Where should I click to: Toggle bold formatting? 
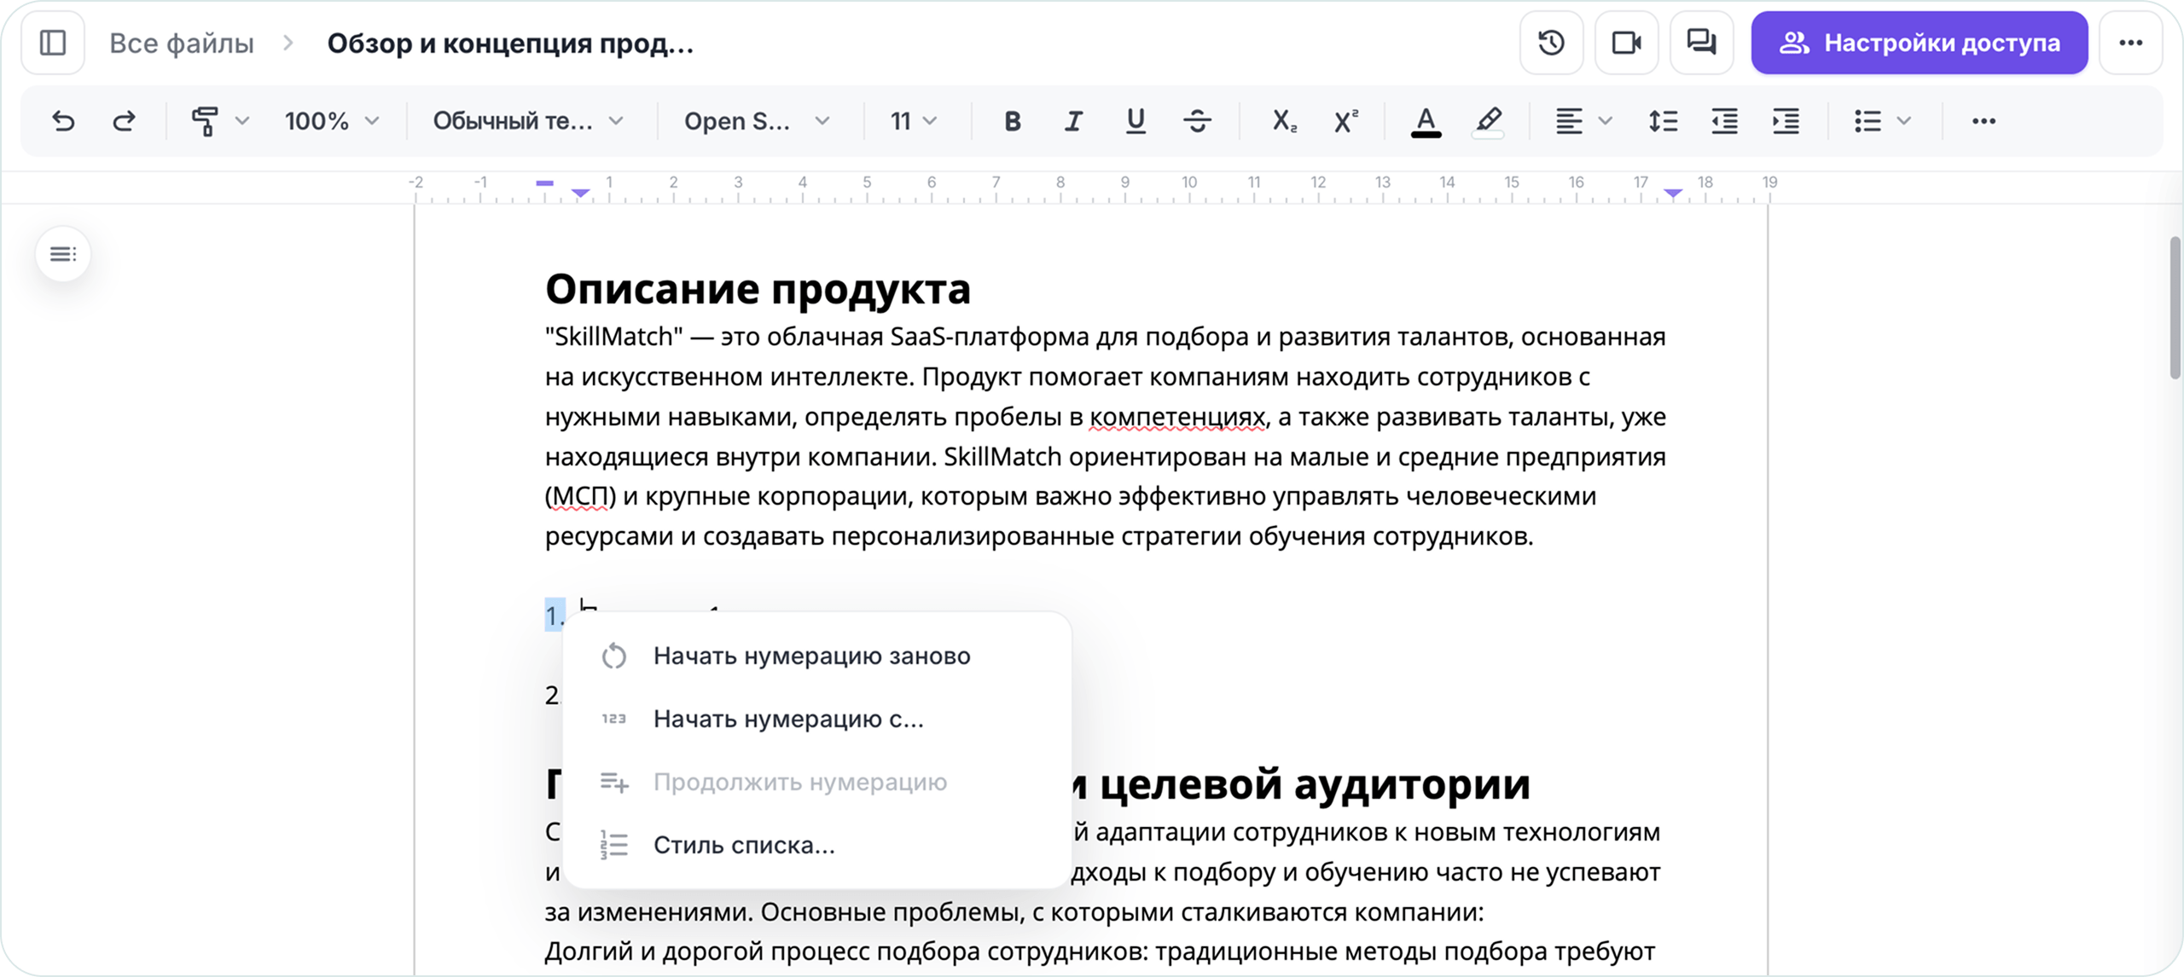[x=1013, y=121]
